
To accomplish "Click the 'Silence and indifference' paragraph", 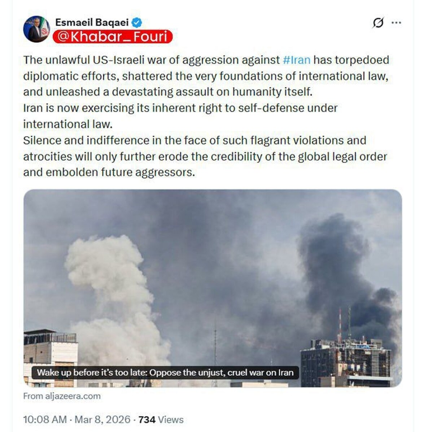I will click(195, 140).
